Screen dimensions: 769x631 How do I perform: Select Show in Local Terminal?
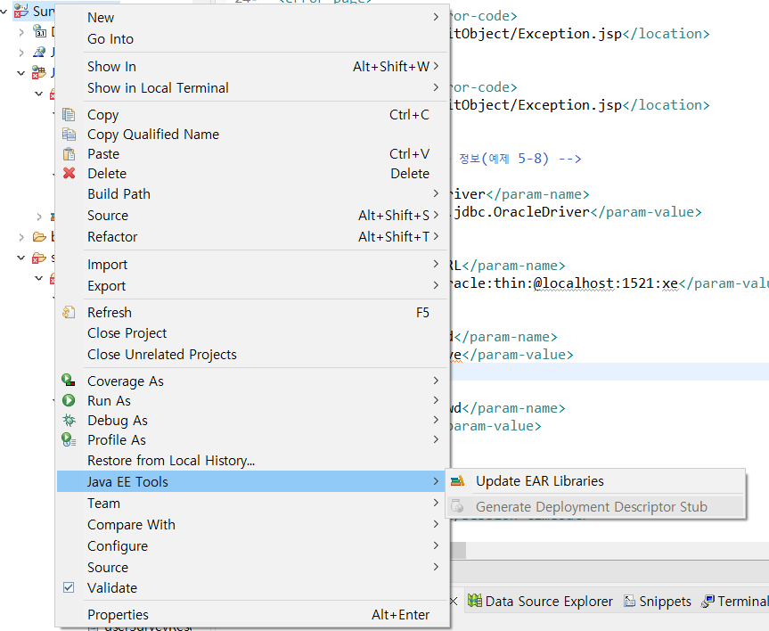point(158,87)
